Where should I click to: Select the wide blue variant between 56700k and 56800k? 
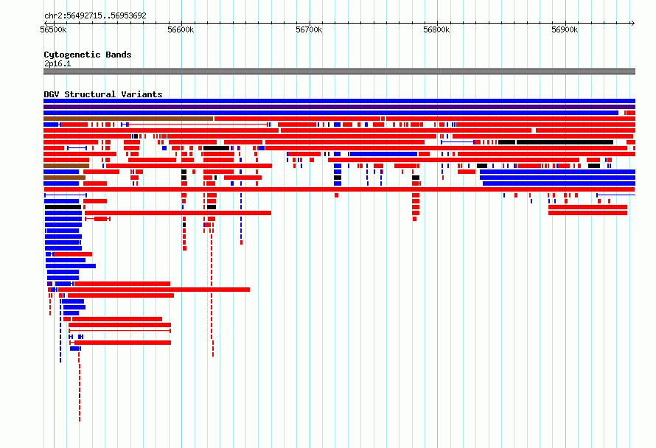point(383,154)
